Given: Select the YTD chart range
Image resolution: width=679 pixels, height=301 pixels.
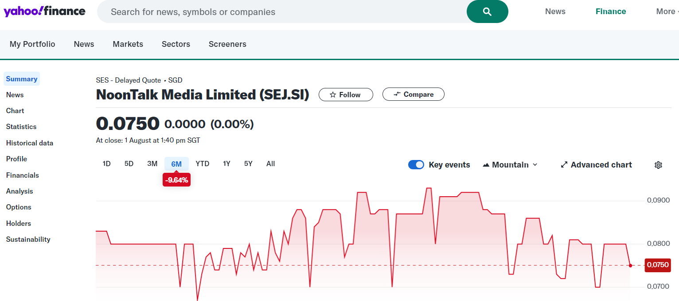Looking at the screenshot, I should click(203, 164).
